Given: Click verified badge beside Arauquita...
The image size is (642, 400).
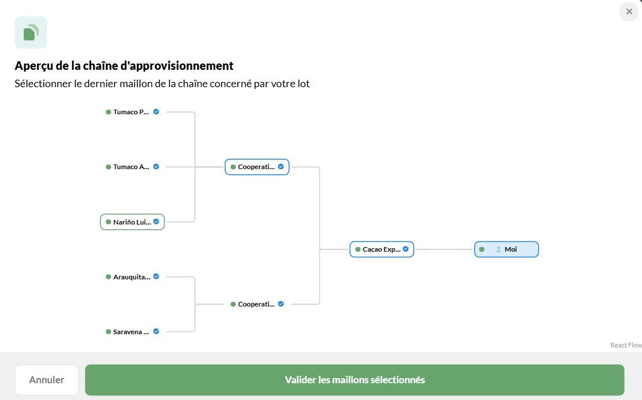Looking at the screenshot, I should click(156, 276).
